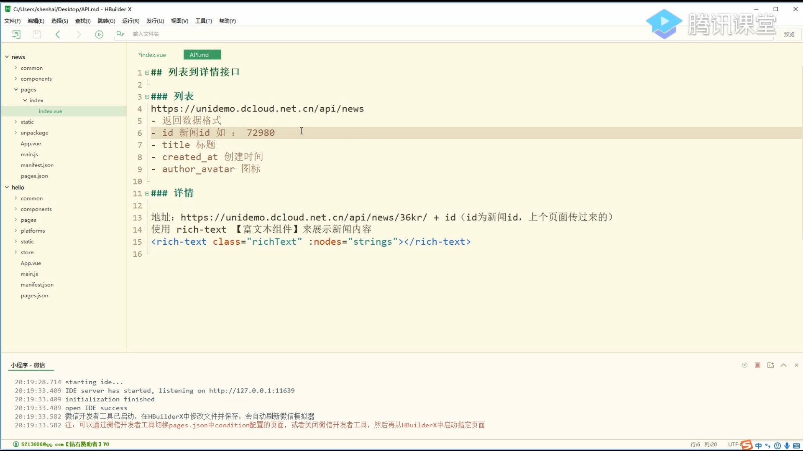
Task: Click the microphone icon in status bar
Action: coord(787,446)
